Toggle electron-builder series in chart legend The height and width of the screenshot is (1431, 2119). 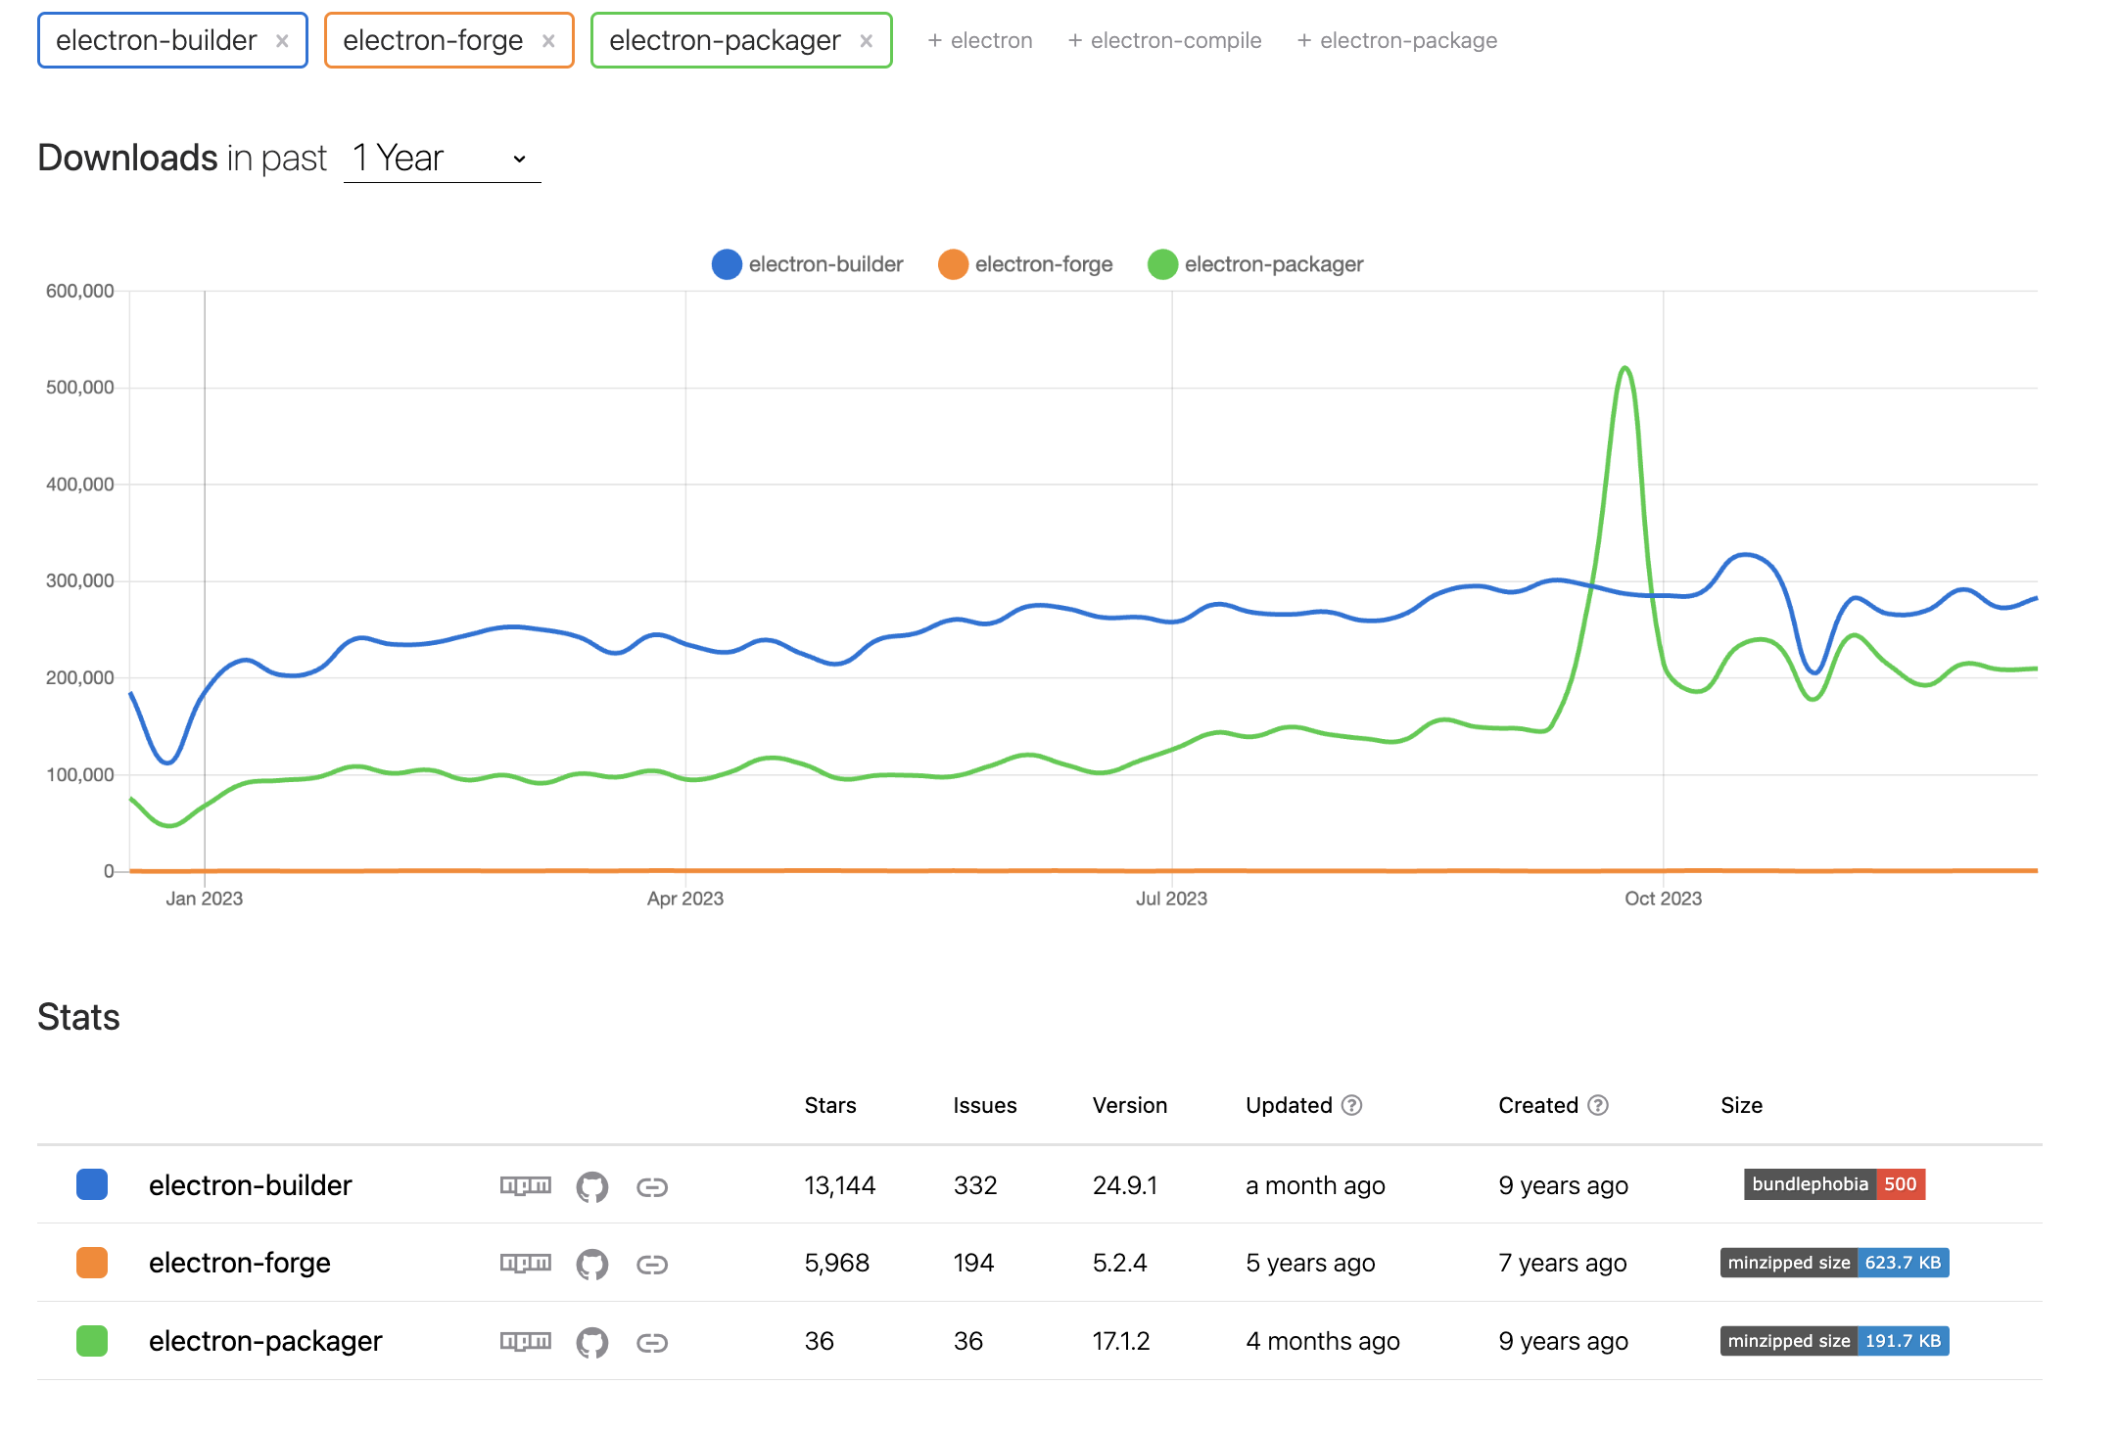pos(808,264)
